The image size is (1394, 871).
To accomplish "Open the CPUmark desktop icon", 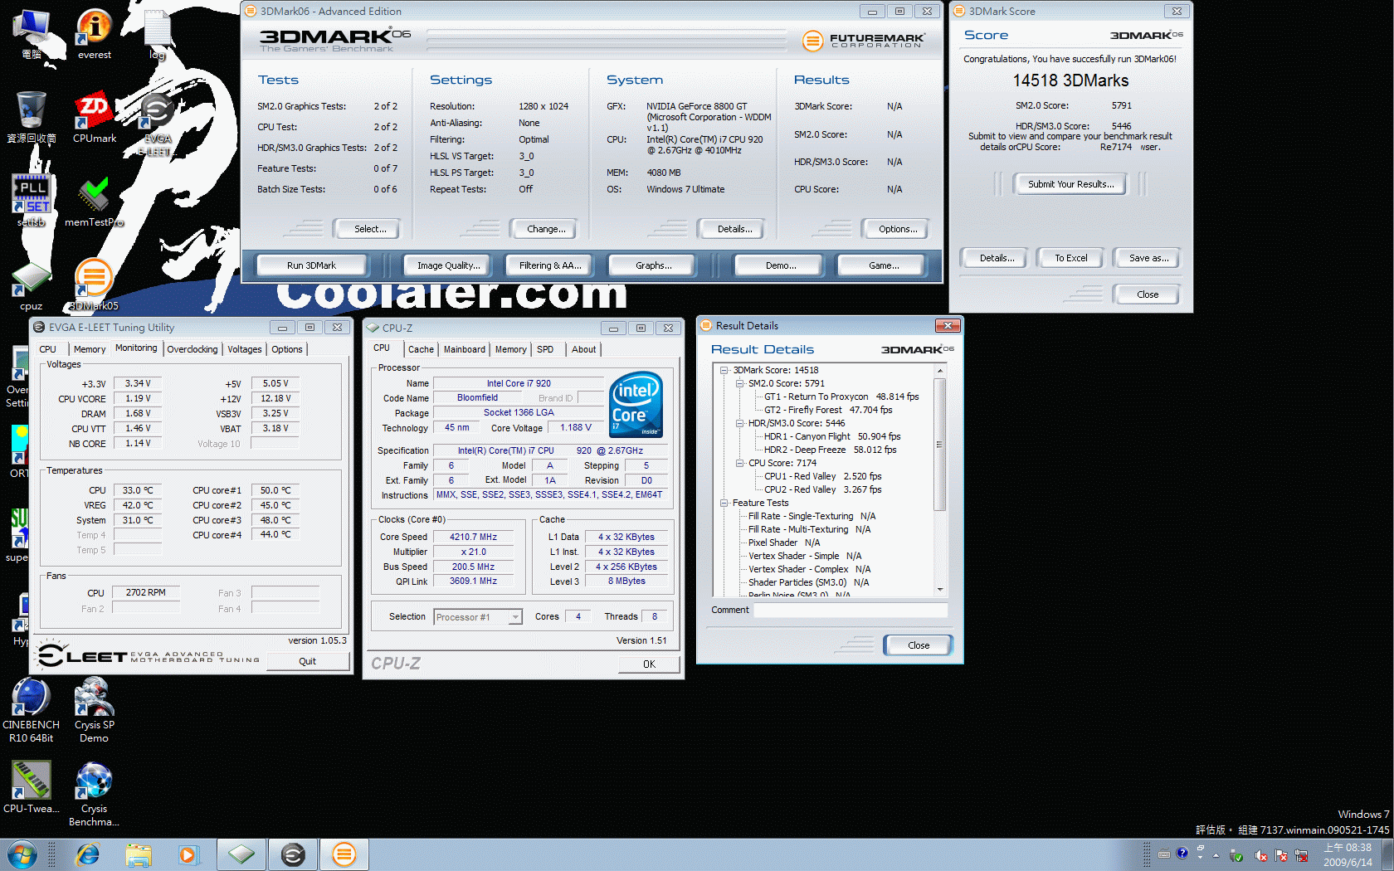I will [x=95, y=117].
